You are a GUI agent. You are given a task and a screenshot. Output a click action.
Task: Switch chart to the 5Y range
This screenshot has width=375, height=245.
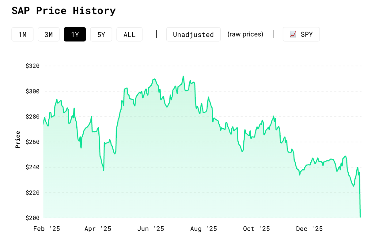click(101, 34)
